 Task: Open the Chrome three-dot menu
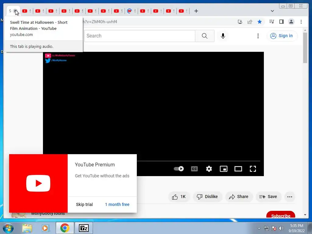point(301,22)
